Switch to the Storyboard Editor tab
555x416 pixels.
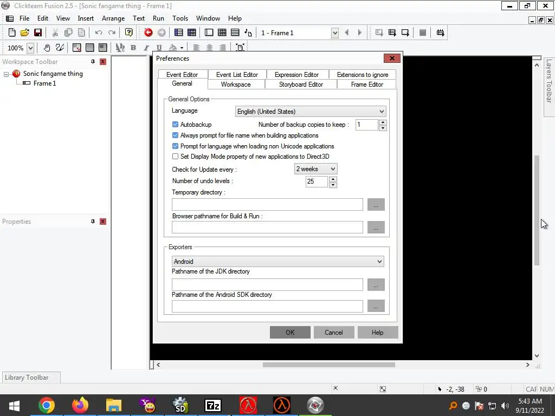coord(301,84)
